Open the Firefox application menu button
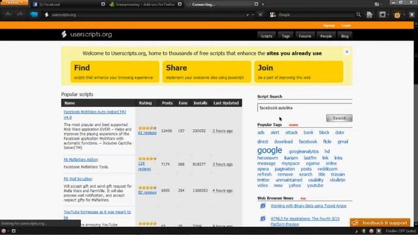The width and height of the screenshot is (418, 235). pos(14,3)
